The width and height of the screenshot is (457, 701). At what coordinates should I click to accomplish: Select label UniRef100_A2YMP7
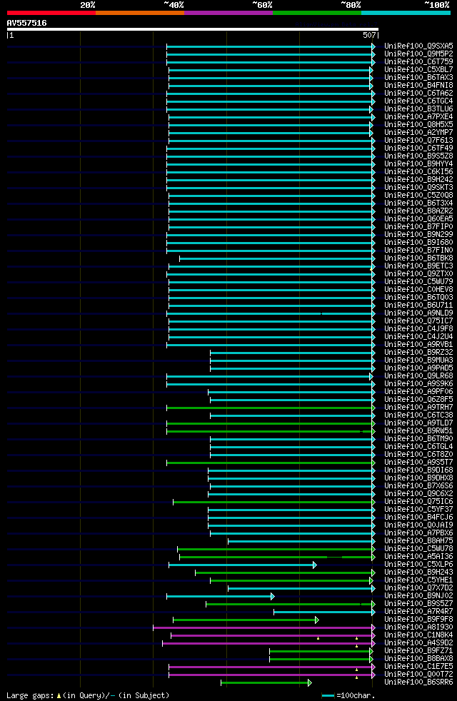(x=418, y=132)
